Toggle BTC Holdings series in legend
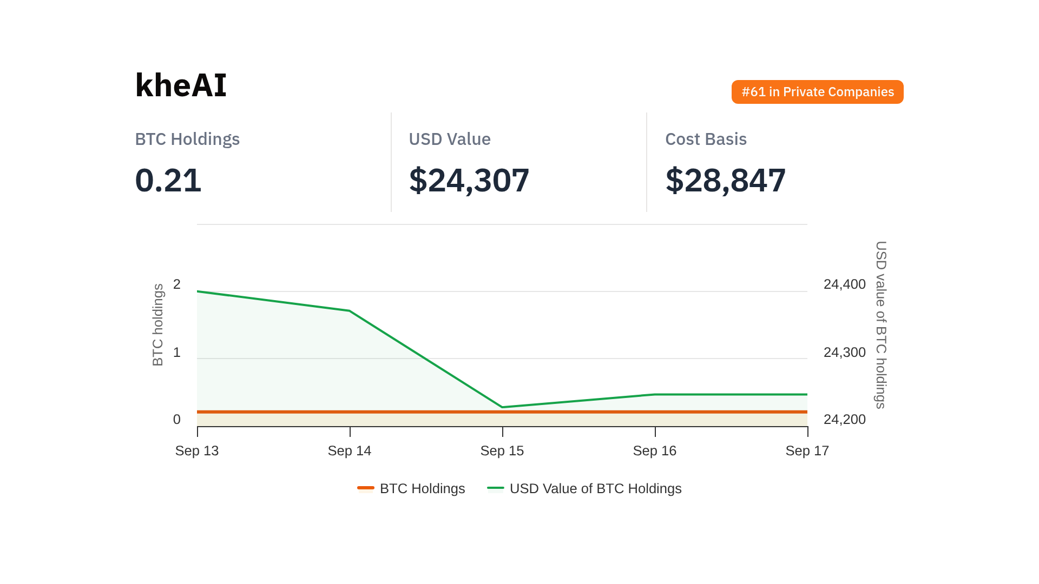The width and height of the screenshot is (1039, 584). 422,488
